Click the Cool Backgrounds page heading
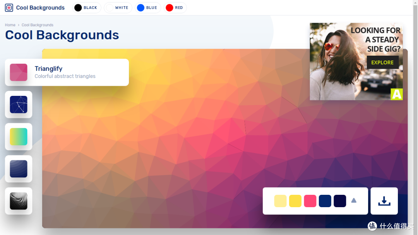The width and height of the screenshot is (418, 235). tap(62, 35)
